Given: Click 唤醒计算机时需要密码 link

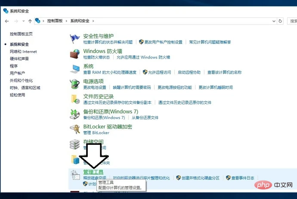Looking at the screenshot, I should pyautogui.click(x=132, y=87).
